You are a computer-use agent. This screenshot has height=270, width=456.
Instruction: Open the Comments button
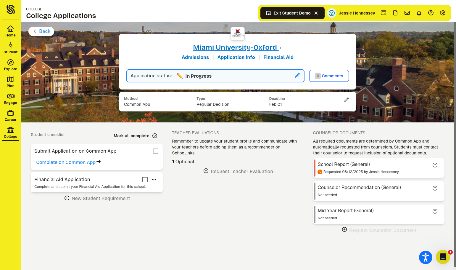(329, 76)
